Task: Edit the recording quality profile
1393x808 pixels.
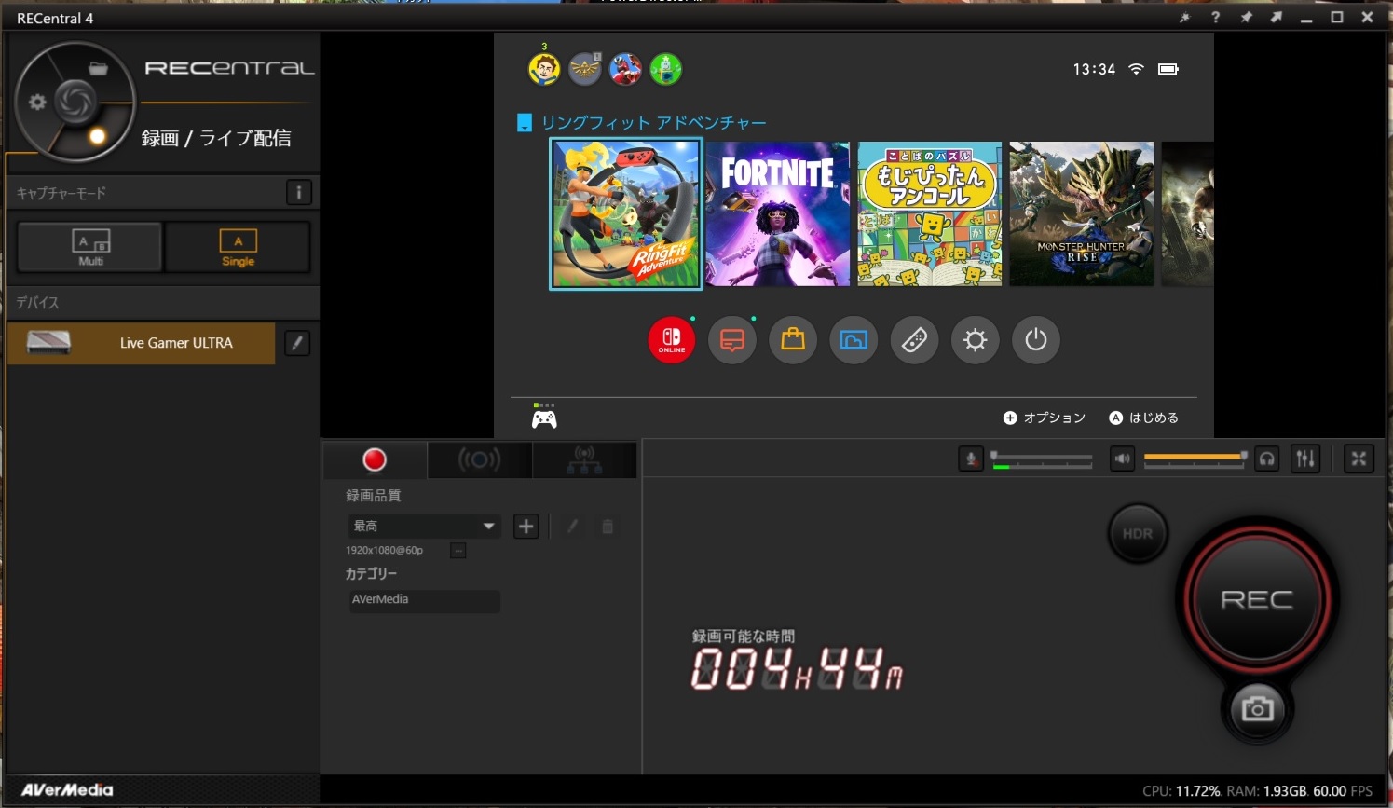Action: 573,527
